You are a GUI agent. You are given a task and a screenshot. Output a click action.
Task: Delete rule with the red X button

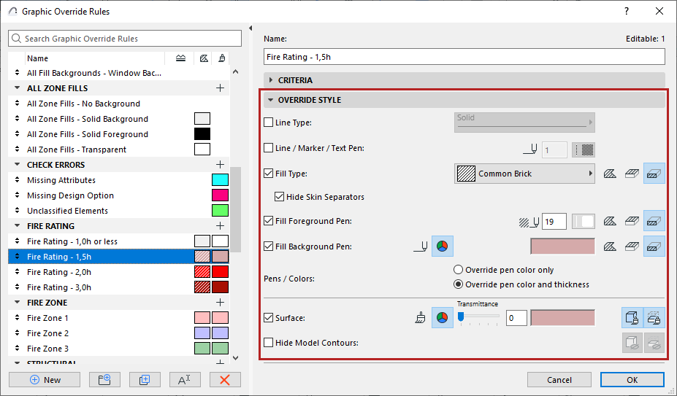(224, 380)
